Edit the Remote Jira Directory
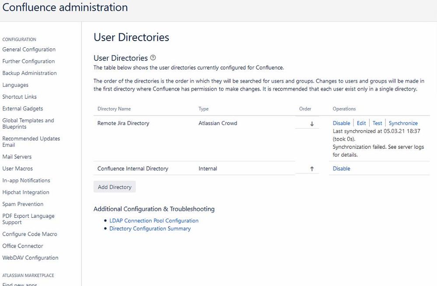 [361, 123]
